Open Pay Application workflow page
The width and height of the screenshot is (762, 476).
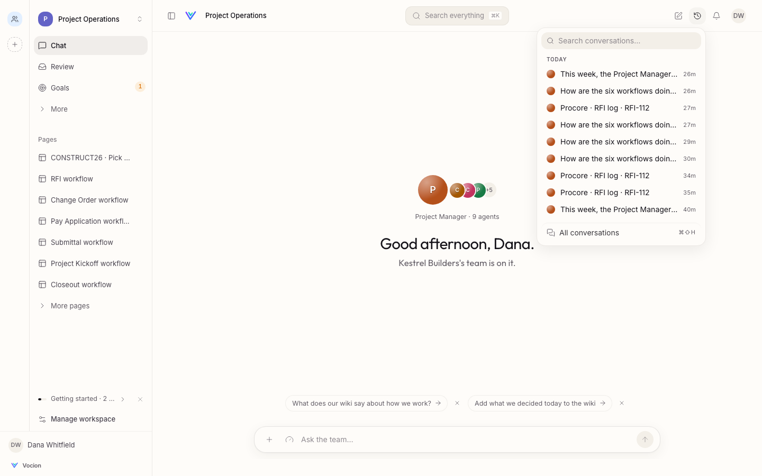pos(90,221)
